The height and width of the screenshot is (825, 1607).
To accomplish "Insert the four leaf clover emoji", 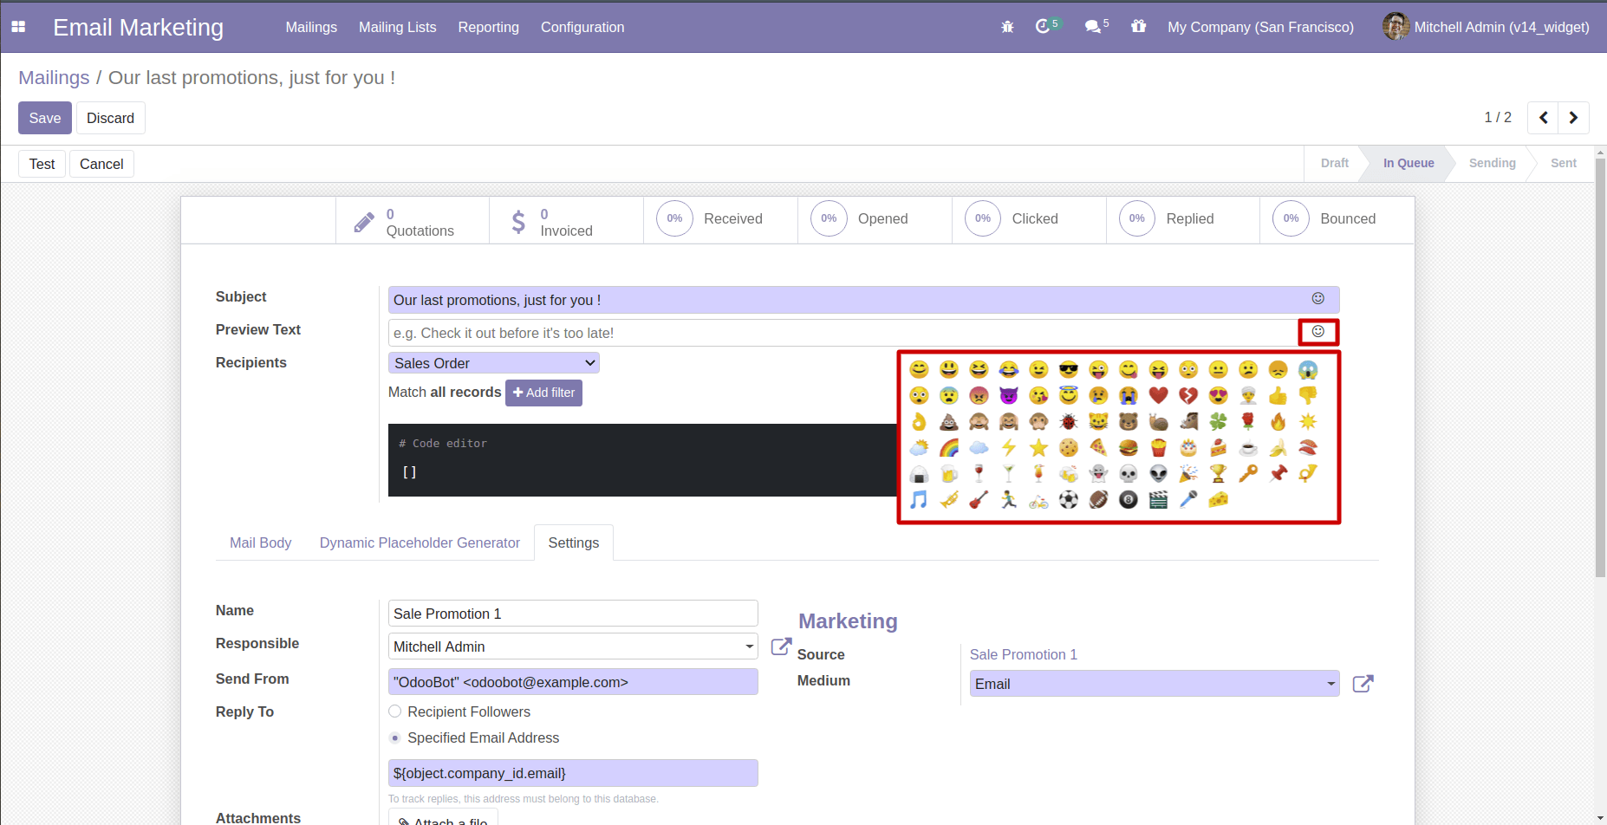I will 1219,422.
